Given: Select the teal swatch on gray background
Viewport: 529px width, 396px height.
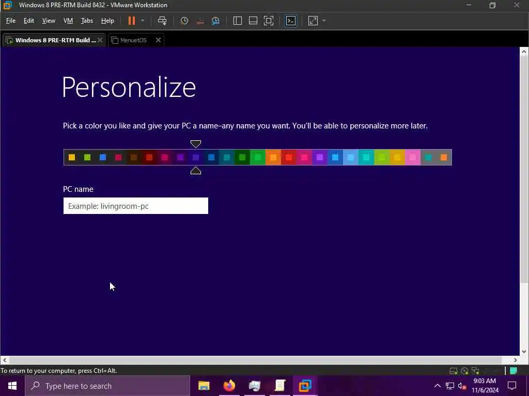Looking at the screenshot, I should tap(428, 157).
